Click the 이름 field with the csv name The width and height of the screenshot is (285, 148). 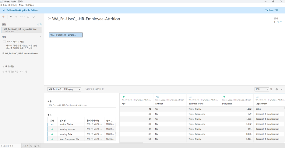pyautogui.click(x=82, y=105)
